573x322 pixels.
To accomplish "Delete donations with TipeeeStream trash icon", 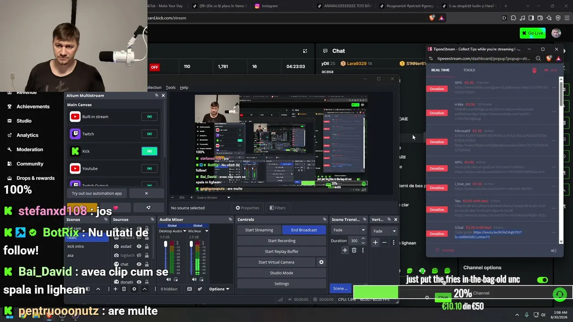I will (x=534, y=70).
